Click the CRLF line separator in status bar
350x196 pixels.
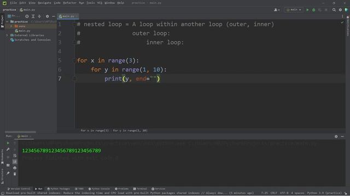point(273,193)
